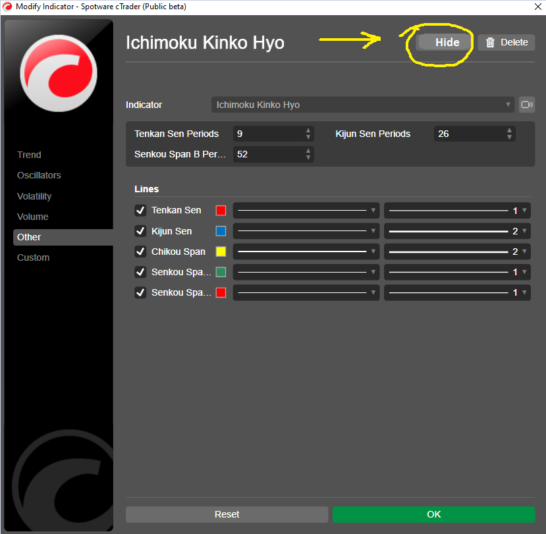
Task: Open the green Senkou Span thickness dropdown
Action: [x=457, y=272]
